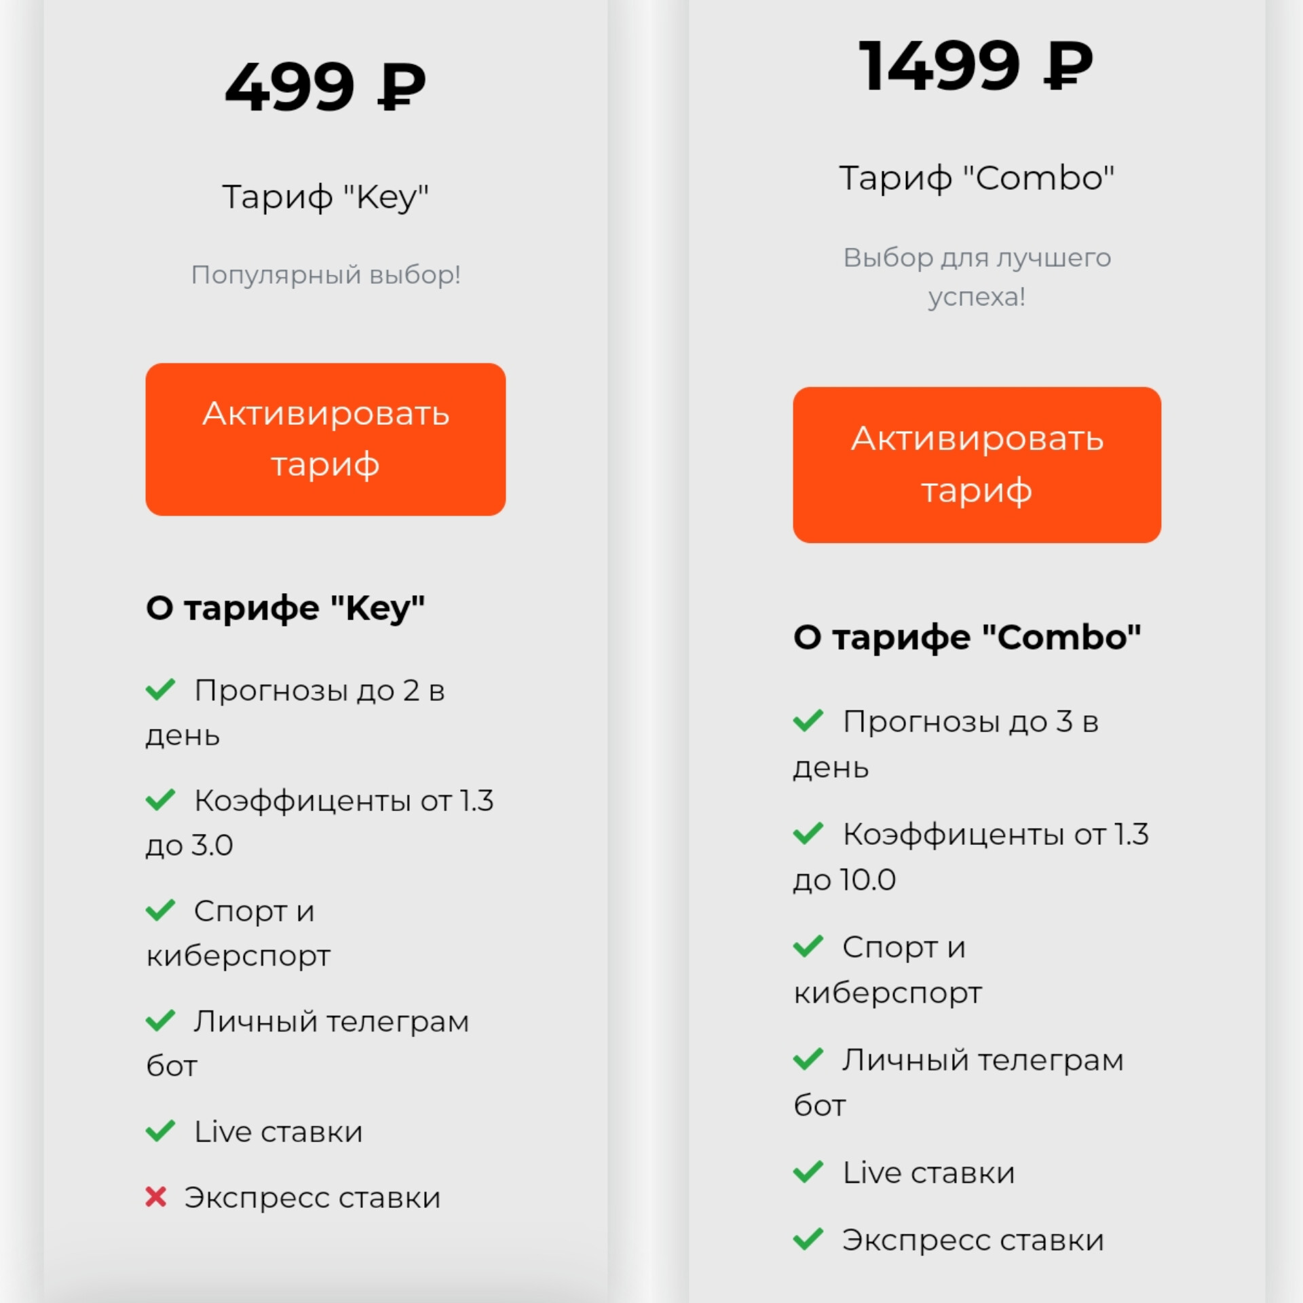Click the 1499 ₽ price heading
This screenshot has height=1303, width=1303.
pyautogui.click(x=976, y=65)
